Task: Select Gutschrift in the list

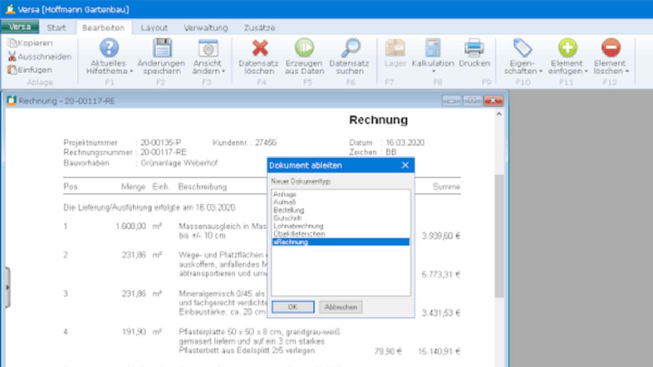Action: (341, 218)
